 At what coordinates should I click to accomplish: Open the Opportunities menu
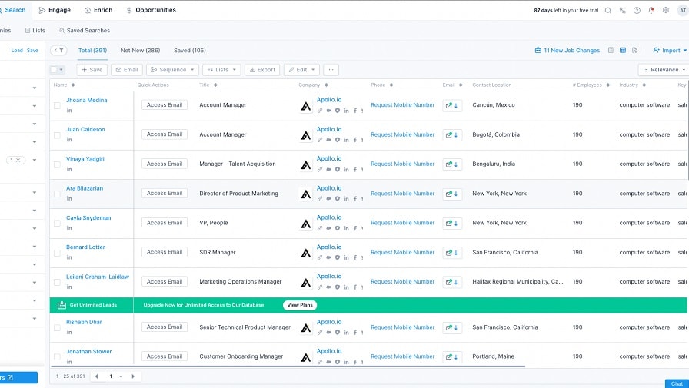pyautogui.click(x=151, y=10)
